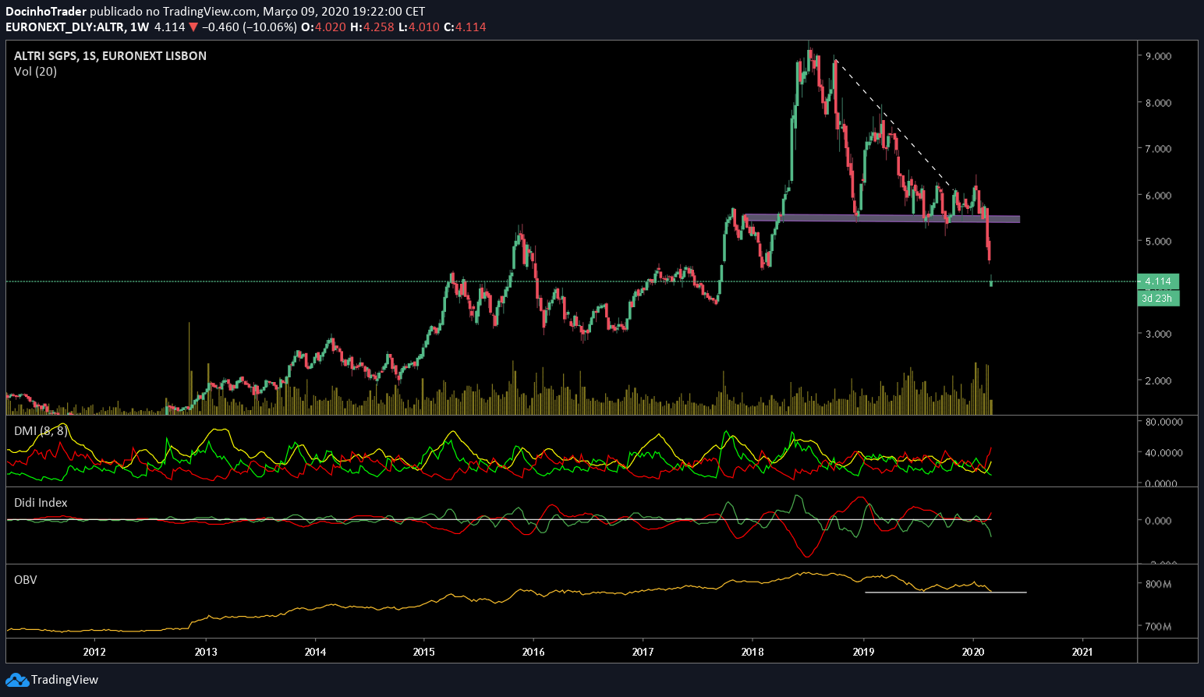1204x697 pixels.
Task: Click the red down-triangle price change indicator
Action: point(193,27)
